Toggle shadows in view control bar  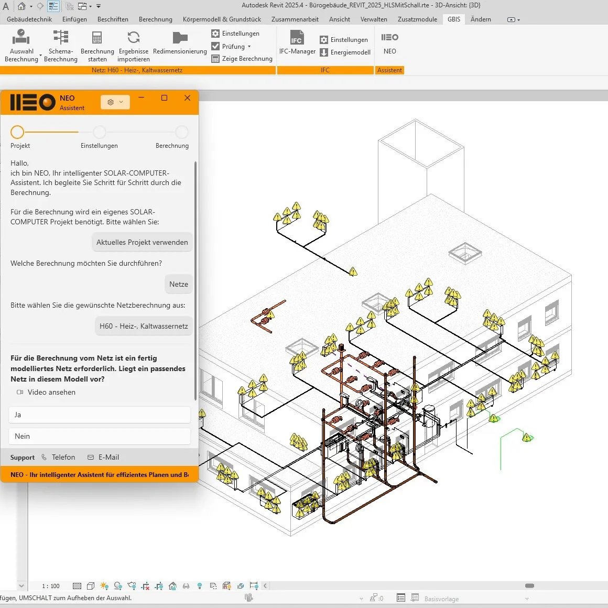pyautogui.click(x=118, y=586)
